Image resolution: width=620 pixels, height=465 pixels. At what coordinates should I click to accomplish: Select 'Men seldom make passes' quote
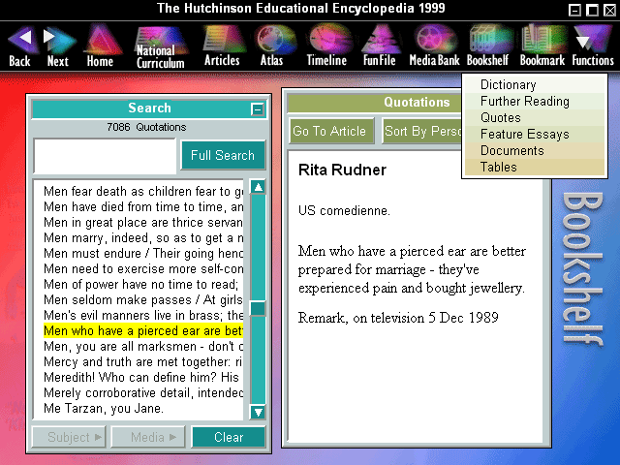(143, 299)
